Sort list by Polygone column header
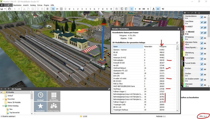 click(x=163, y=46)
